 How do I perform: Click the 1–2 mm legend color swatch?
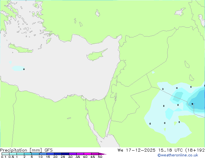[20, 154]
